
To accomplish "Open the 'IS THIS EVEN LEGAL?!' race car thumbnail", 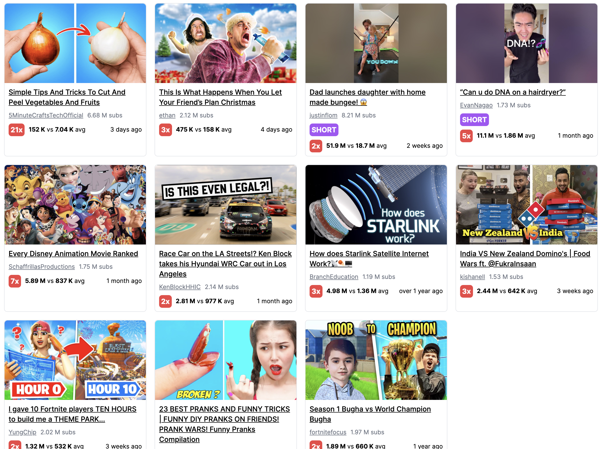I will click(x=225, y=205).
